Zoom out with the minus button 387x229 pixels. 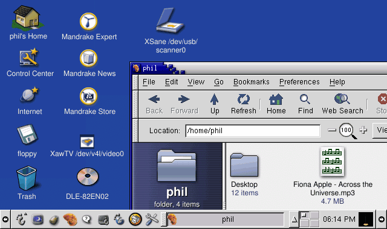(x=332, y=130)
